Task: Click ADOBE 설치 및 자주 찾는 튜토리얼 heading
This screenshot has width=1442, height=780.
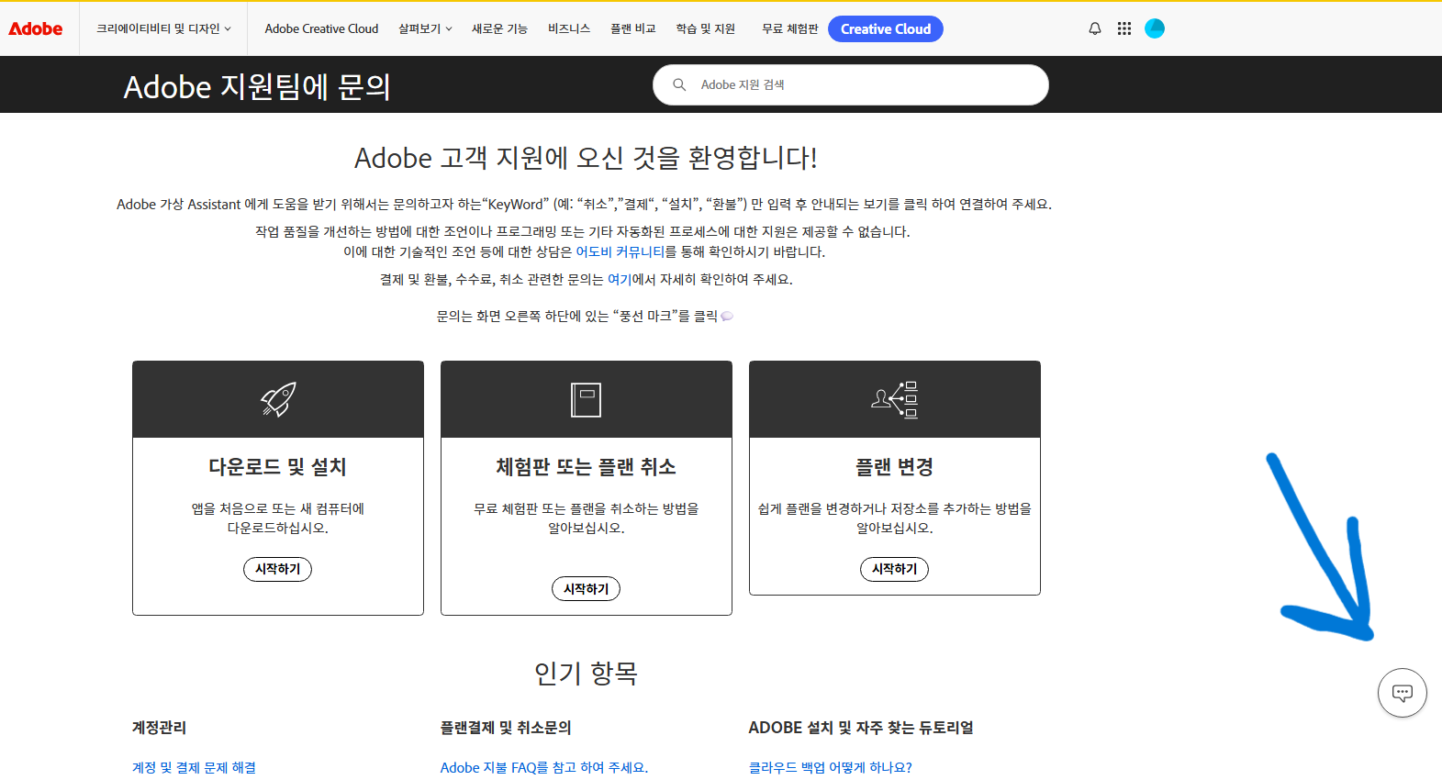Action: tap(861, 728)
